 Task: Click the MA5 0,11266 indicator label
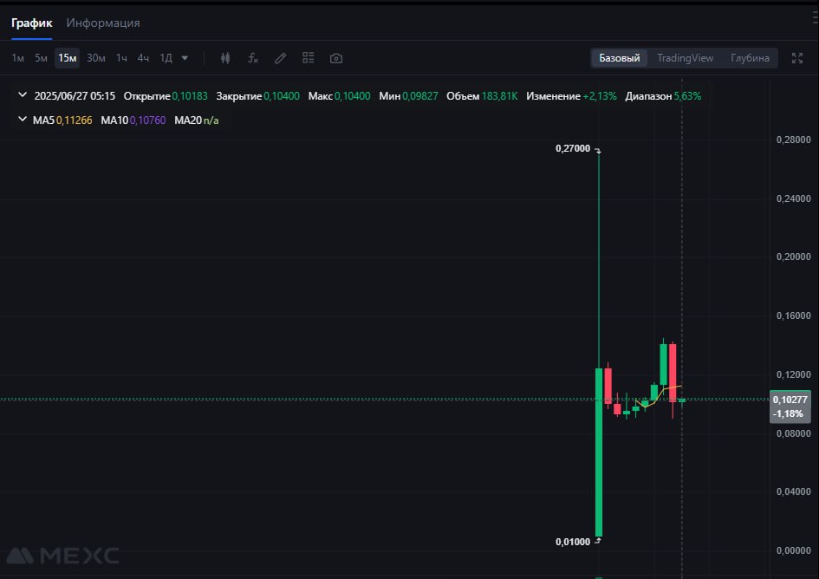62,120
